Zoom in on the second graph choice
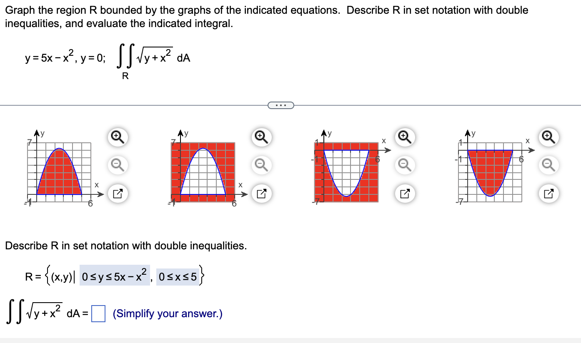The height and width of the screenshot is (343, 581). pyautogui.click(x=260, y=136)
